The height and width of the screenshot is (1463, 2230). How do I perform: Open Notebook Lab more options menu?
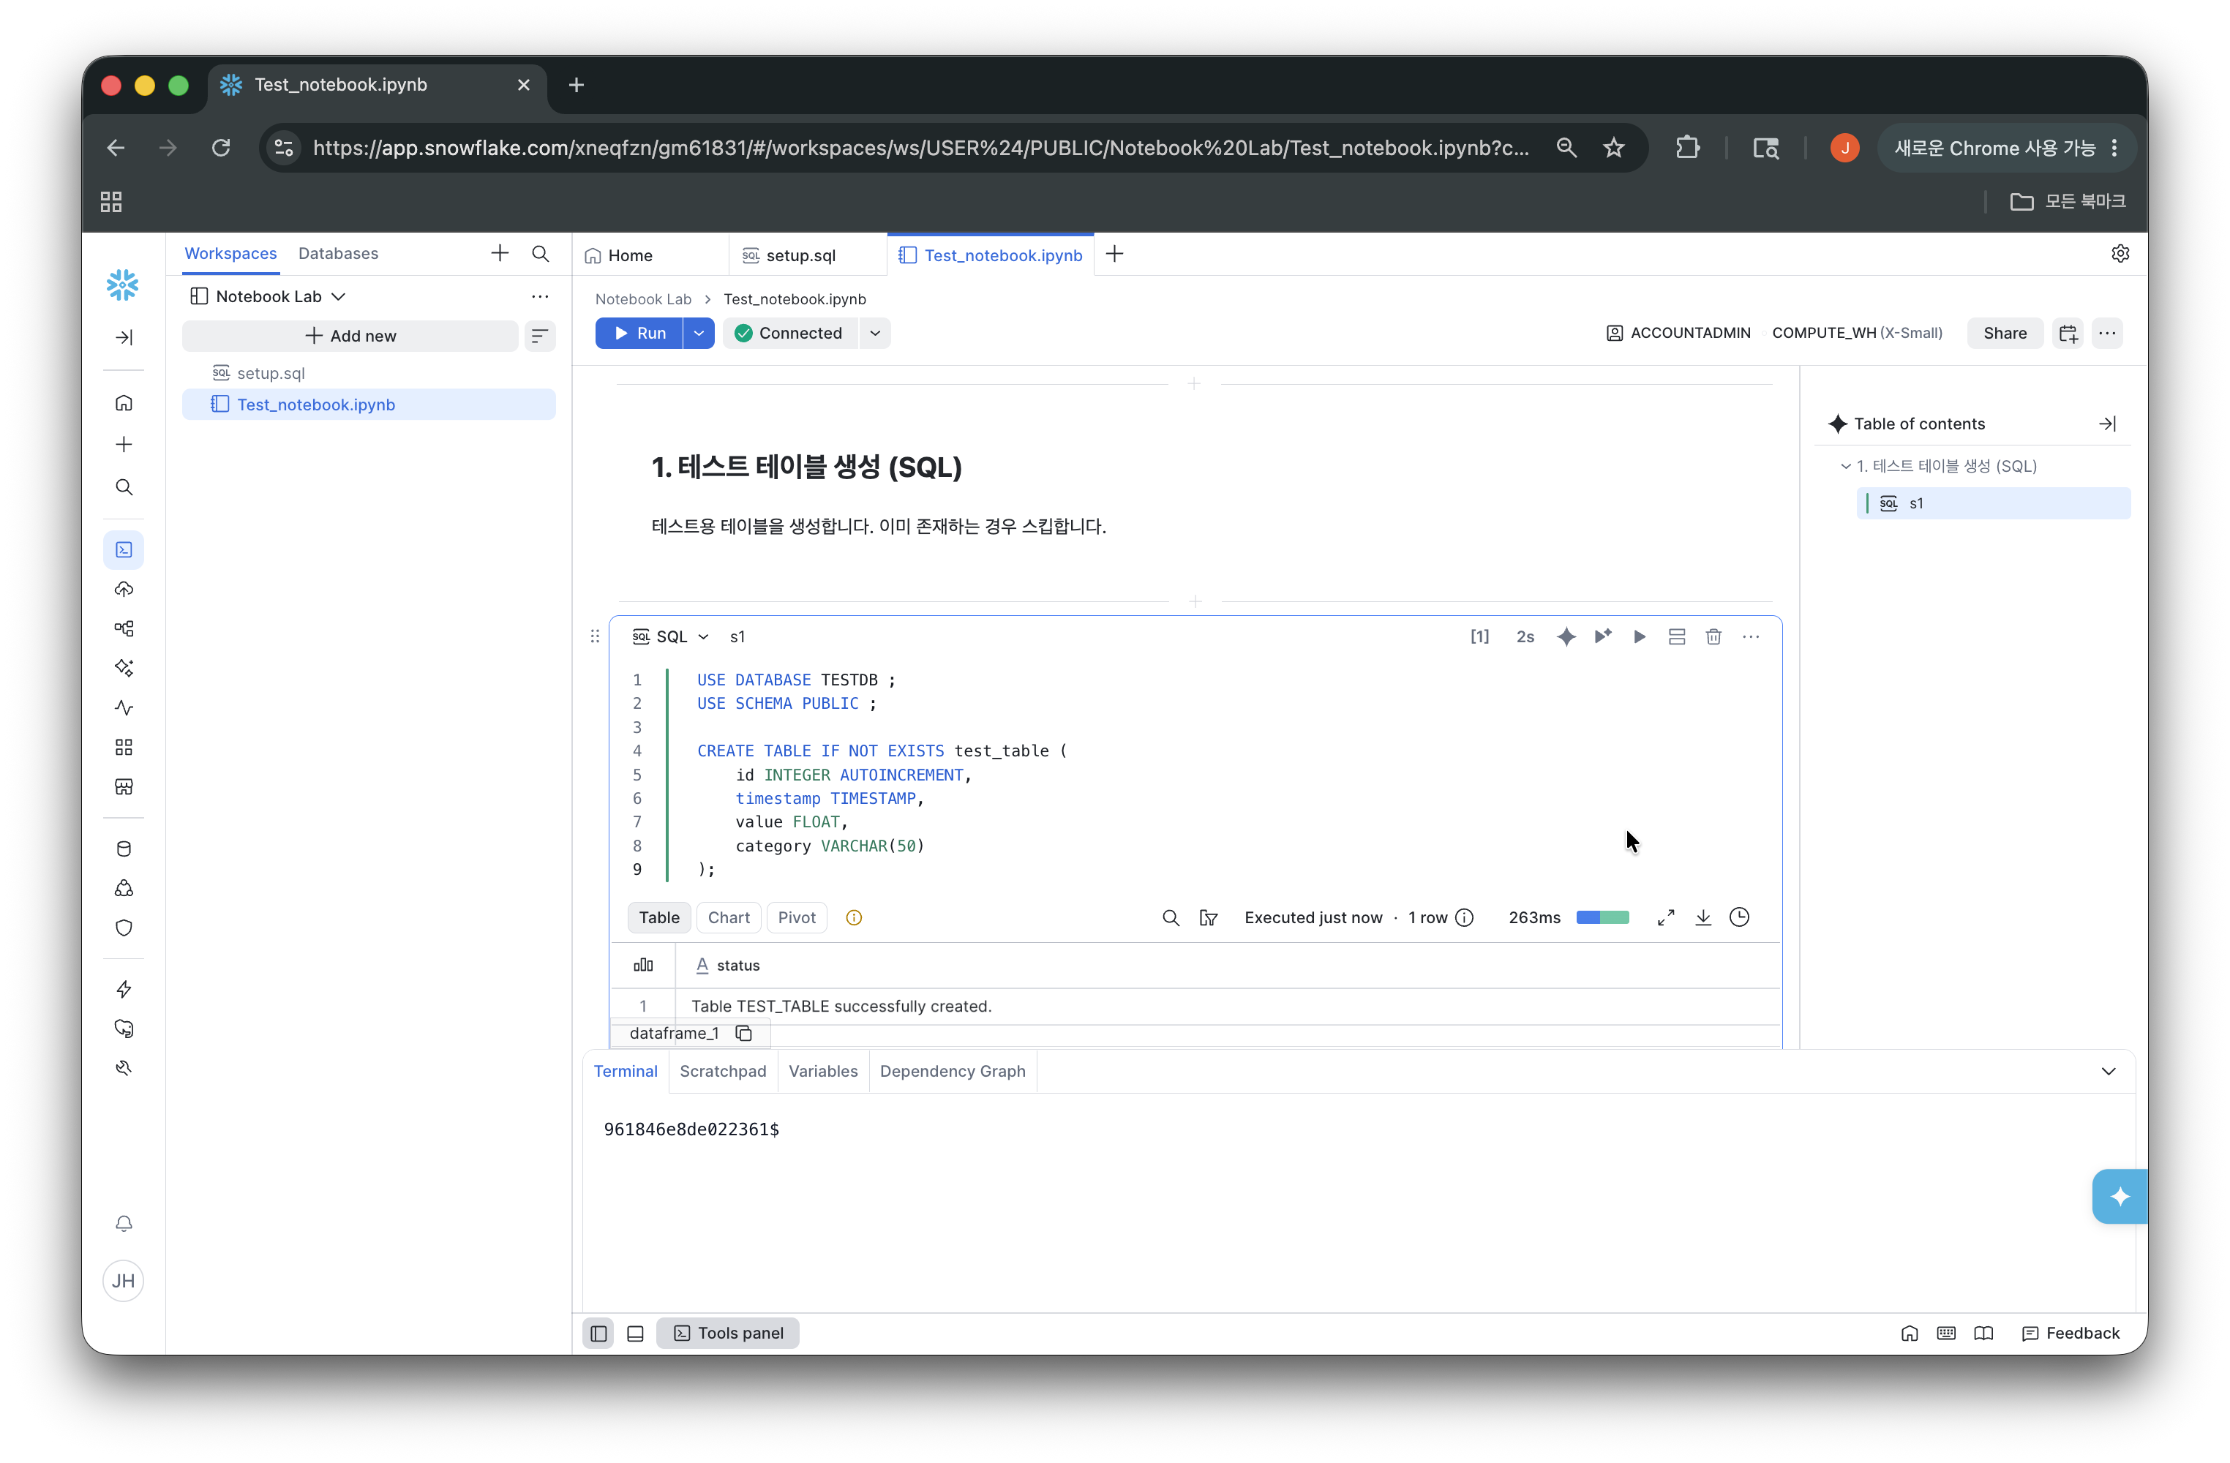(540, 296)
